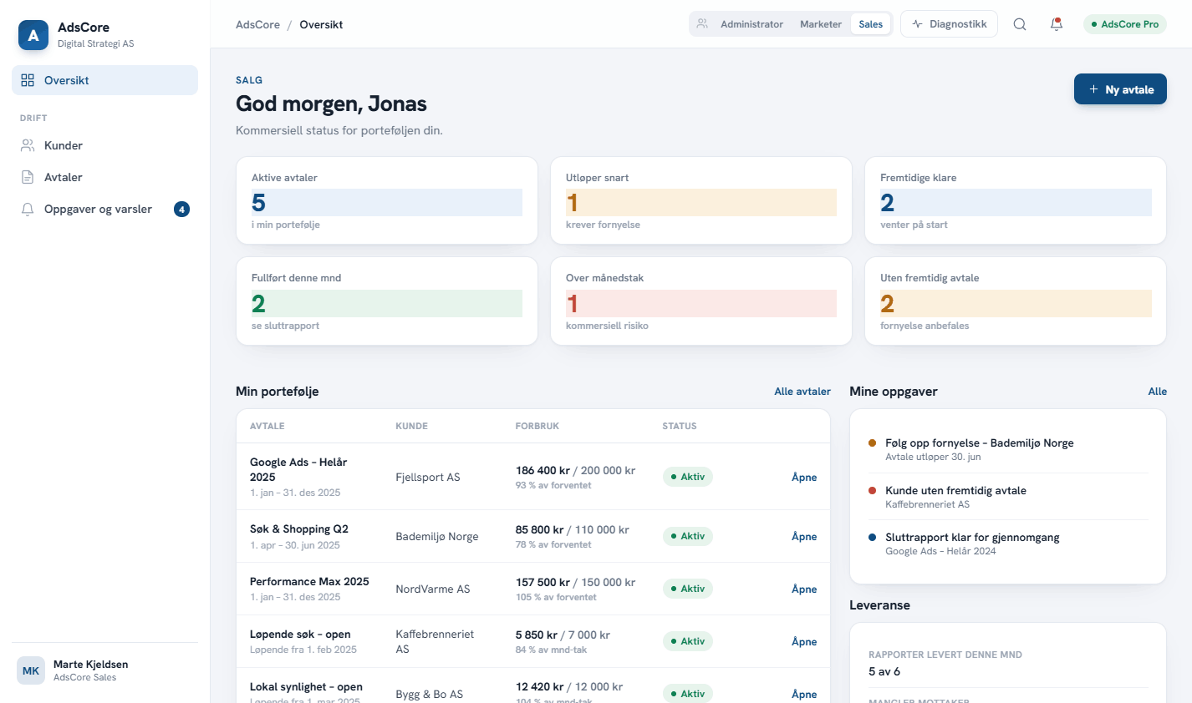Click customer NordVarme AS
Screen dimensions: 1192x703
point(433,589)
